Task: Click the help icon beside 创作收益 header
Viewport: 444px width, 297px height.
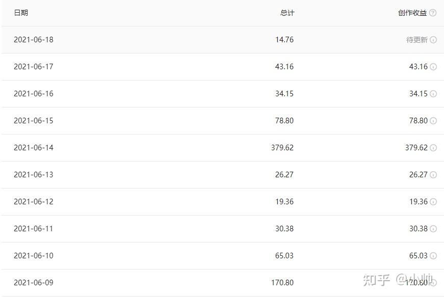Action: pyautogui.click(x=433, y=13)
